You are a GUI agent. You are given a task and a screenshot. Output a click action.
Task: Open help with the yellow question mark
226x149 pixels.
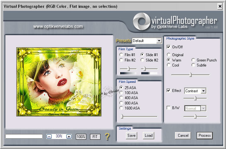click(x=107, y=136)
